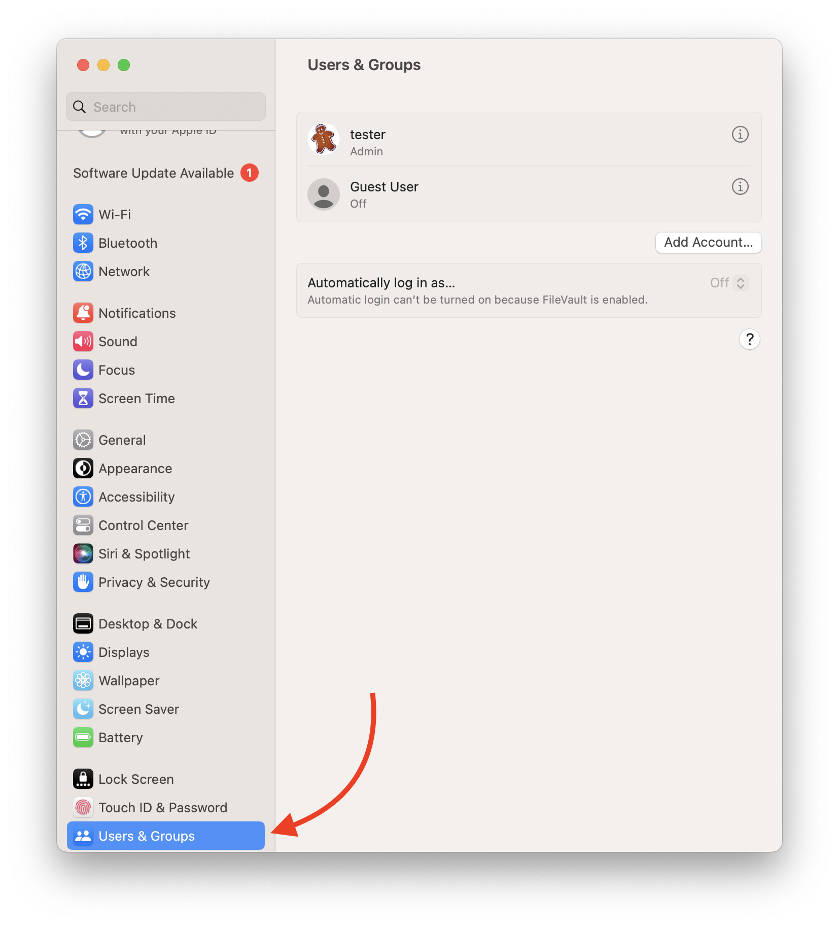839x927 pixels.
Task: Open Control Center icon
Action: tap(83, 525)
